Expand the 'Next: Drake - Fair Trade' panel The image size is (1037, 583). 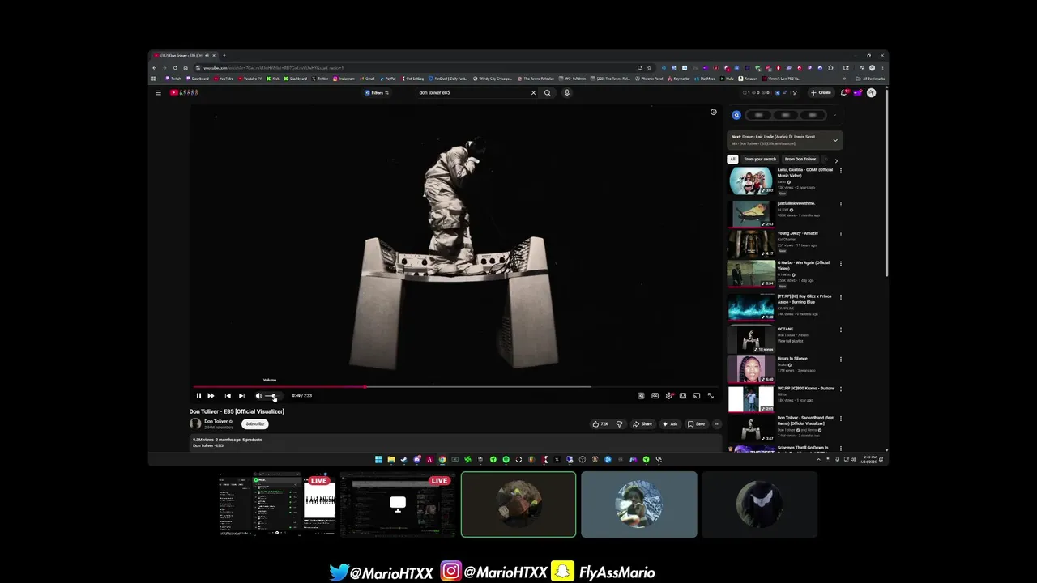[835, 140]
